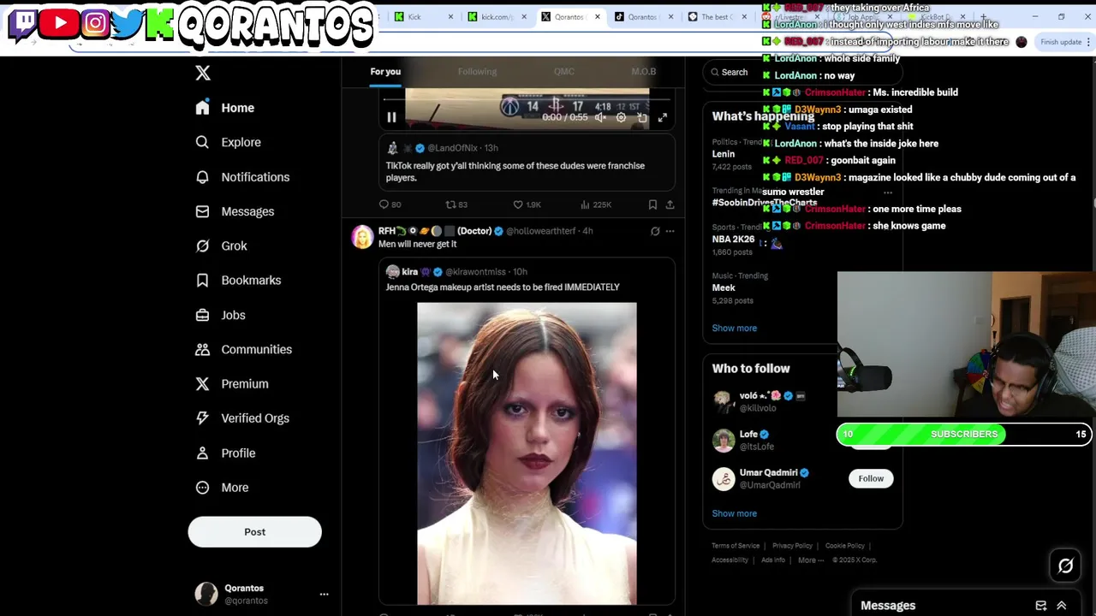Click the Communities people icon
The image size is (1096, 616).
point(202,349)
